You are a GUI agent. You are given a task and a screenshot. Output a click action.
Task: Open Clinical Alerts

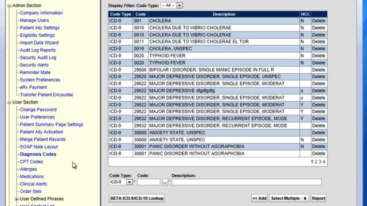point(33,184)
